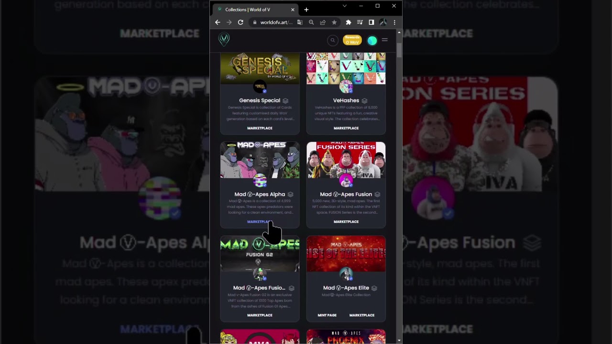Open the truncated Mad Ⓥ-Apes Fusio... title
The width and height of the screenshot is (612, 344).
tap(259, 288)
